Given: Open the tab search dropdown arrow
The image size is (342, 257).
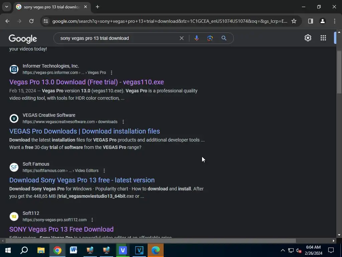Looking at the screenshot, I should click(x=7, y=7).
